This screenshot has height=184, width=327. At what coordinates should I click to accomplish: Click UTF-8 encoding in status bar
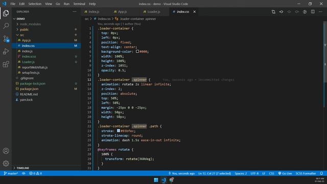(x=254, y=173)
